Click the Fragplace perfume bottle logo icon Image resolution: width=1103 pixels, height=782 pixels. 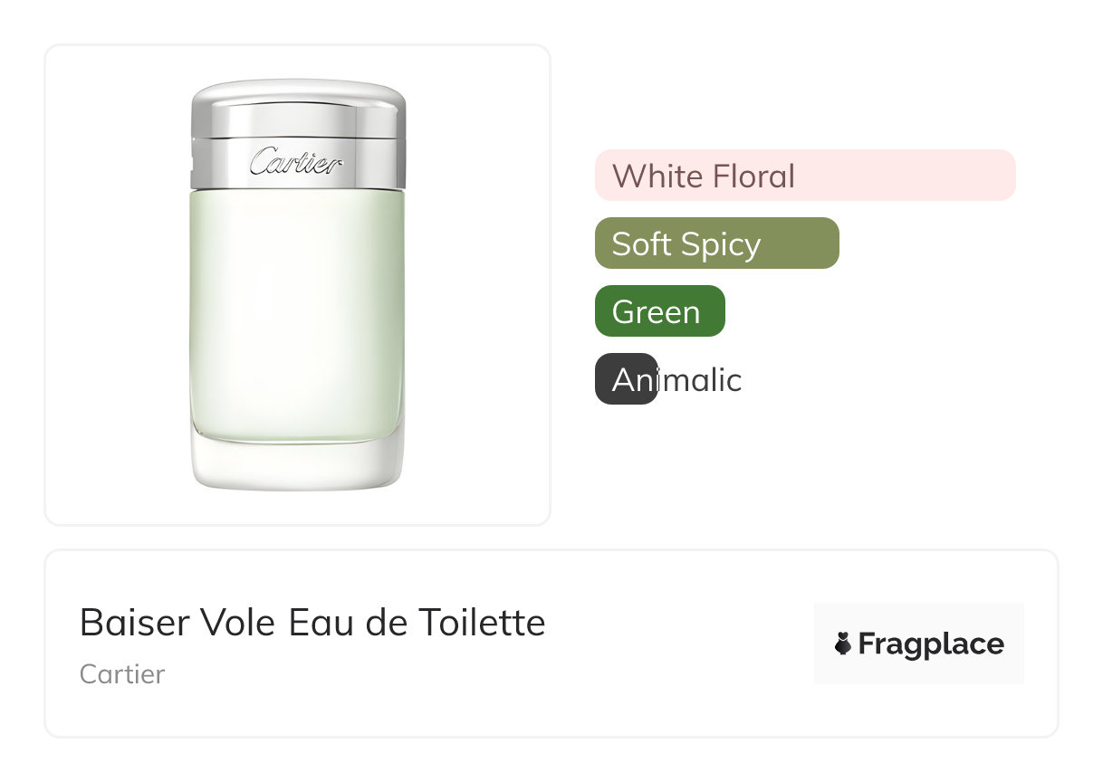tap(843, 644)
